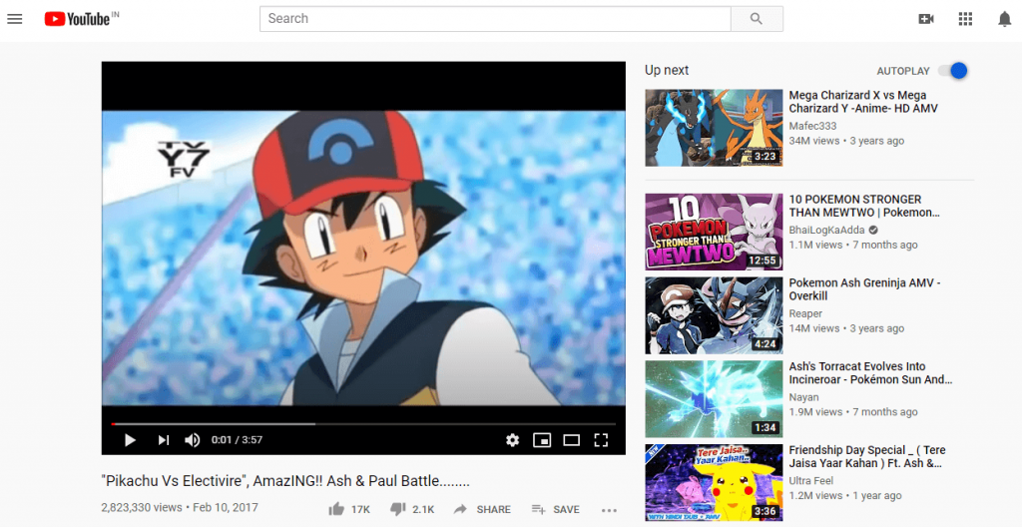Open Ash's Torracat Evolves thumbnail
The width and height of the screenshot is (1022, 527).
(714, 399)
